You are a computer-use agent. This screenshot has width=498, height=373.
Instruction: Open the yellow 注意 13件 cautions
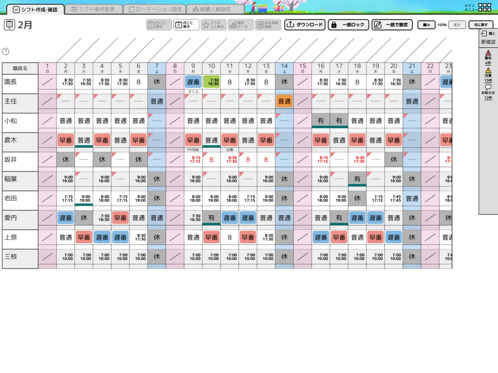488,75
